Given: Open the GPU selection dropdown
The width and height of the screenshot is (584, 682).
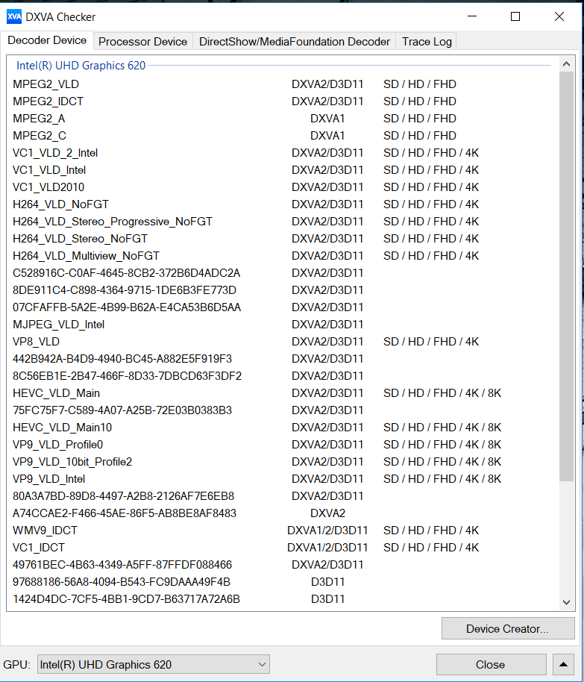Looking at the screenshot, I should click(154, 665).
